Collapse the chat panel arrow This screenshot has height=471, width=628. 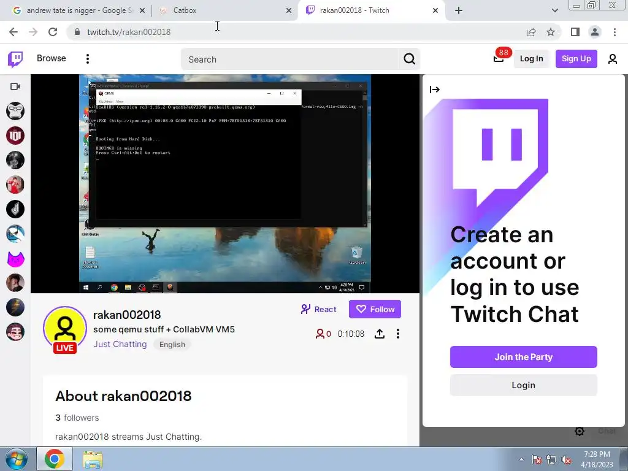pos(435,90)
